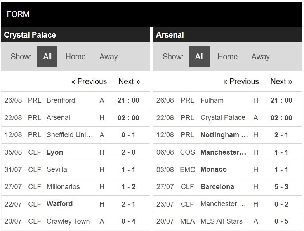304x231 pixels.
Task: Open the Nottingham 2 - 1 match row
Action: pyautogui.click(x=228, y=135)
